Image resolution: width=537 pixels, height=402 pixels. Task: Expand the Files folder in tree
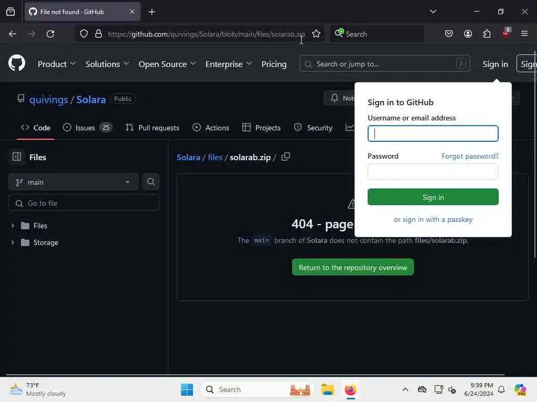(x=13, y=226)
